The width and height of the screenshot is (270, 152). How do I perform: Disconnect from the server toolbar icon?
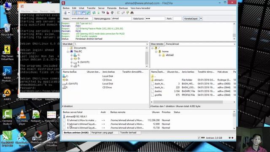point(108,13)
